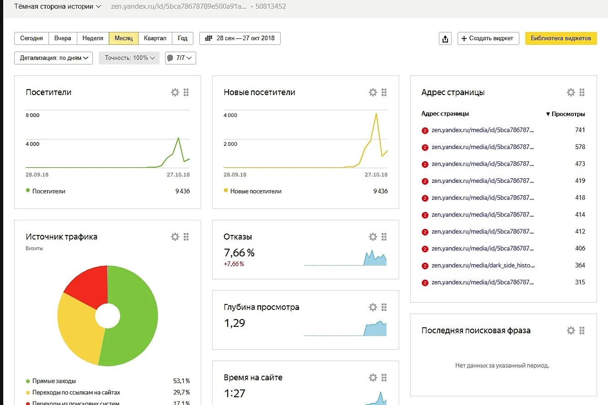Open settings gear of Источник трафика widget

175,237
